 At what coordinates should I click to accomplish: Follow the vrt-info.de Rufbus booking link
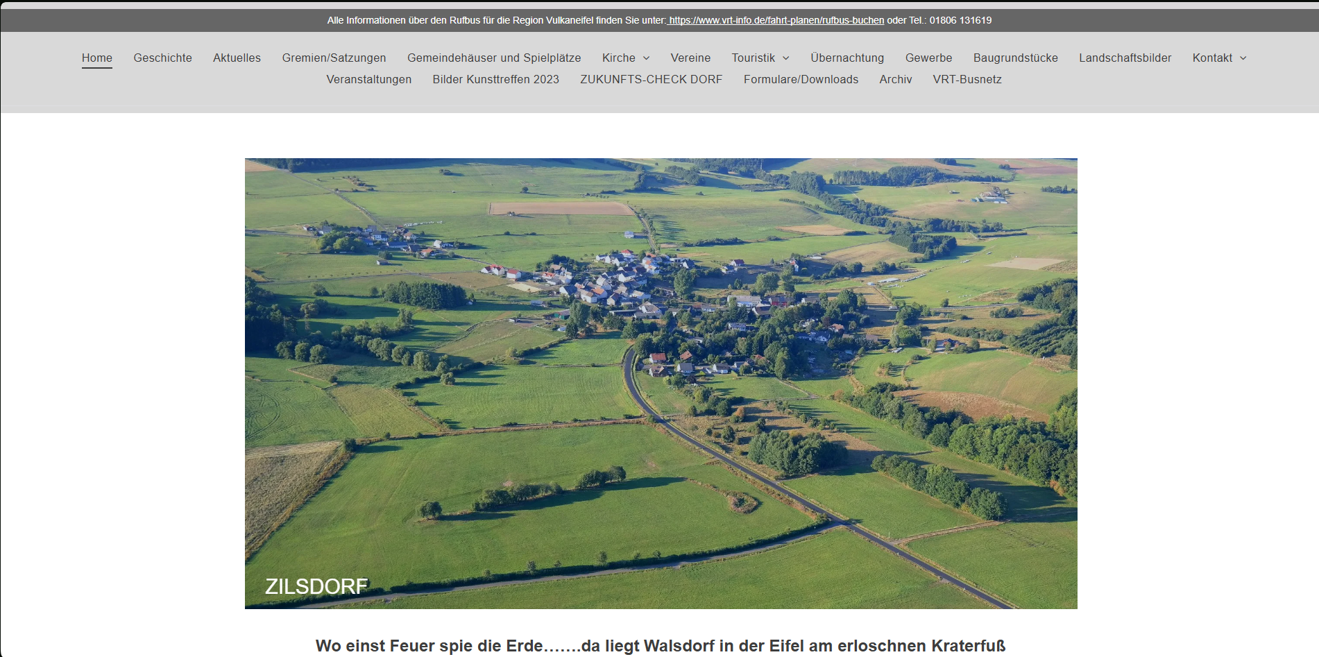[x=776, y=21]
